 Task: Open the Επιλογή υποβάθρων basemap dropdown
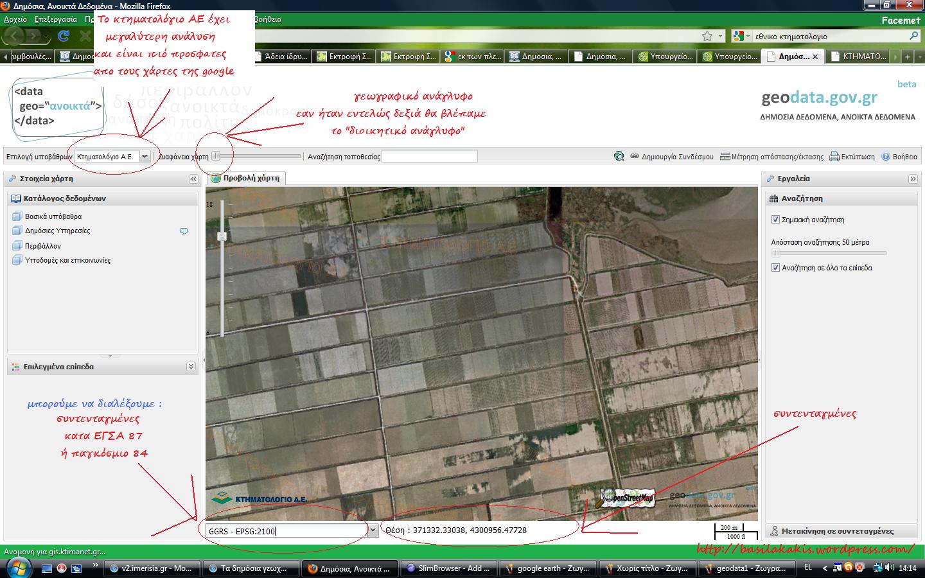pyautogui.click(x=145, y=156)
